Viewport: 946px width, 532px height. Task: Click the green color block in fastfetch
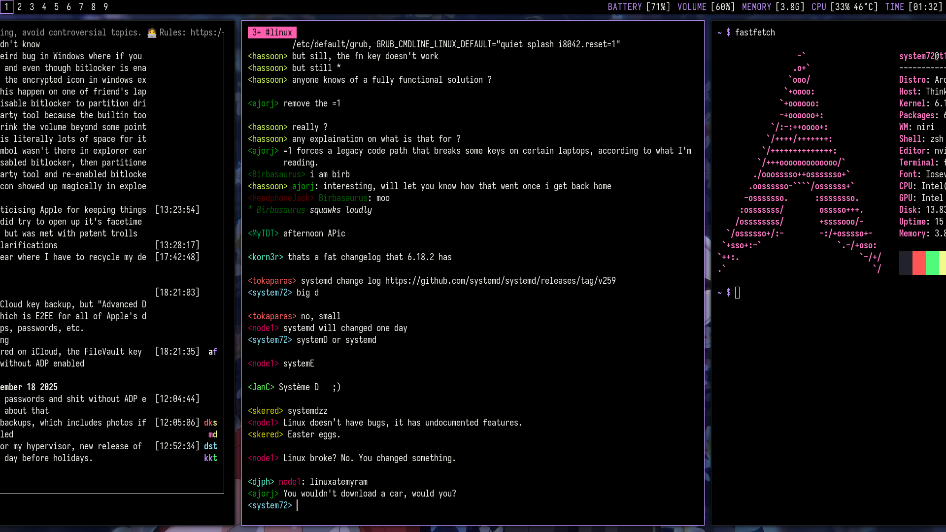click(x=932, y=263)
